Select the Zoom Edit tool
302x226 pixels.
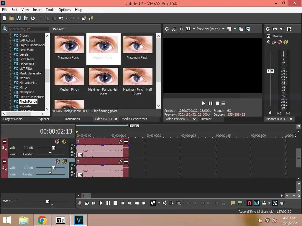pyautogui.click(x=178, y=203)
